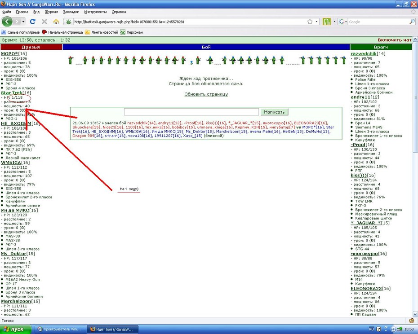The image size is (418, 334).
Task: Open the Google search engine dropdown
Action: 343,22
